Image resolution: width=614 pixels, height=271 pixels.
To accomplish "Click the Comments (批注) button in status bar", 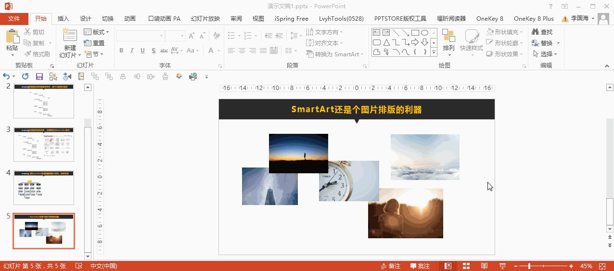I will [420, 266].
